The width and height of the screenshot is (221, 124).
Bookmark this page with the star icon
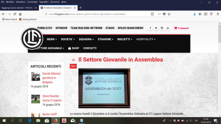pyautogui.click(x=169, y=14)
